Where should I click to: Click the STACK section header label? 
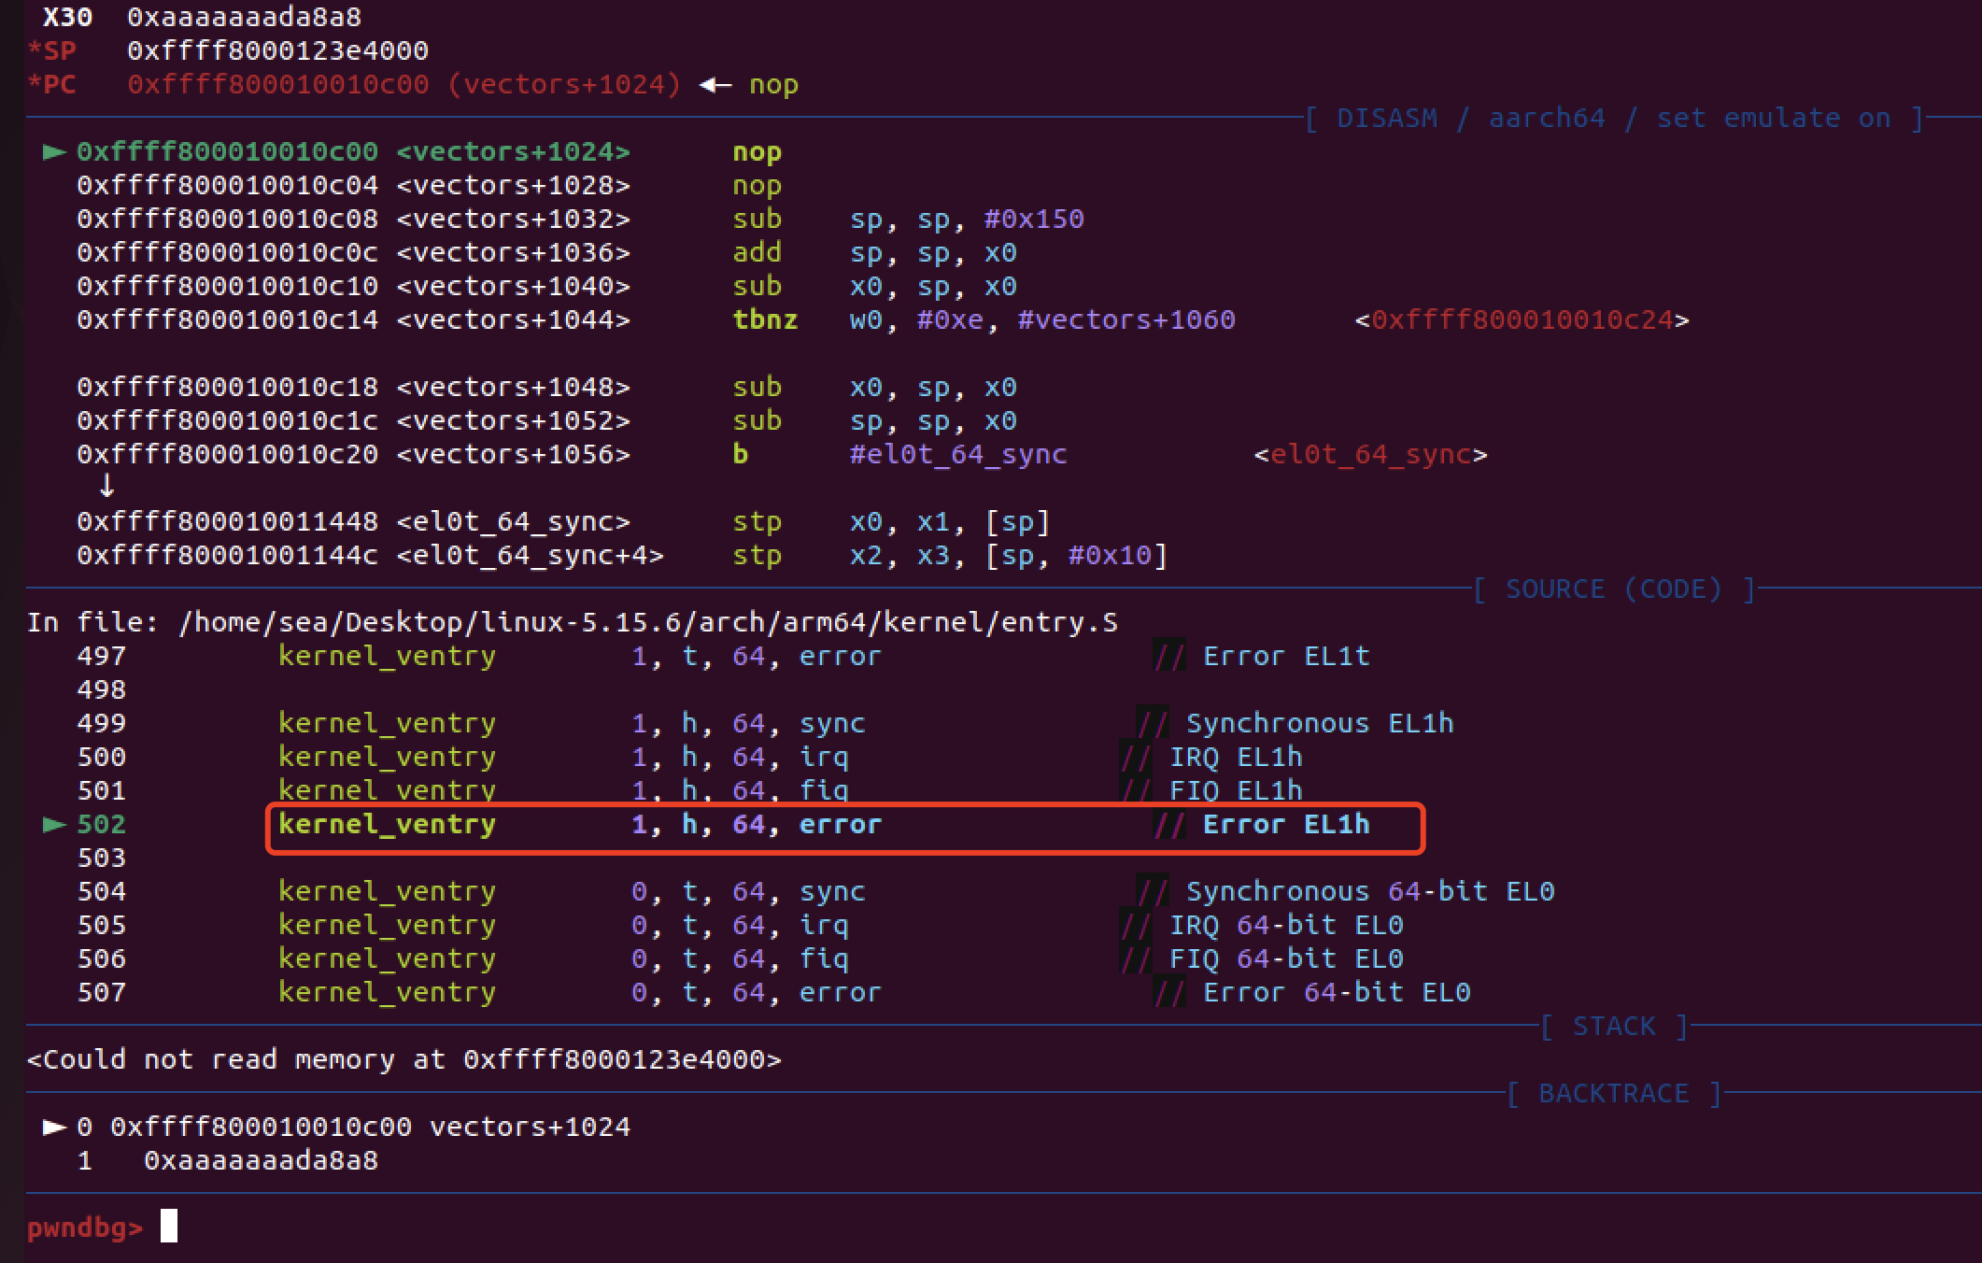tap(1614, 1027)
